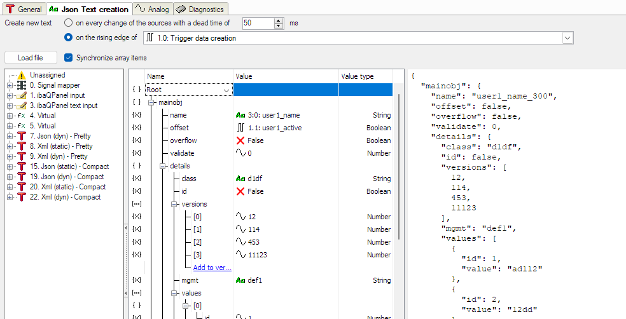Collapse the details node in tree
Screen dimensions: 626x319
[x=163, y=166]
